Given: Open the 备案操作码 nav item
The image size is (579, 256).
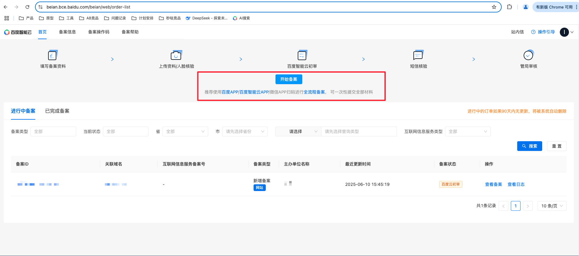Looking at the screenshot, I should [x=99, y=32].
